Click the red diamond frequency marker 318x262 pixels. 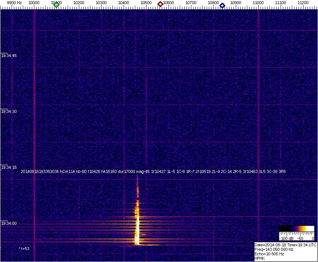(160, 4)
